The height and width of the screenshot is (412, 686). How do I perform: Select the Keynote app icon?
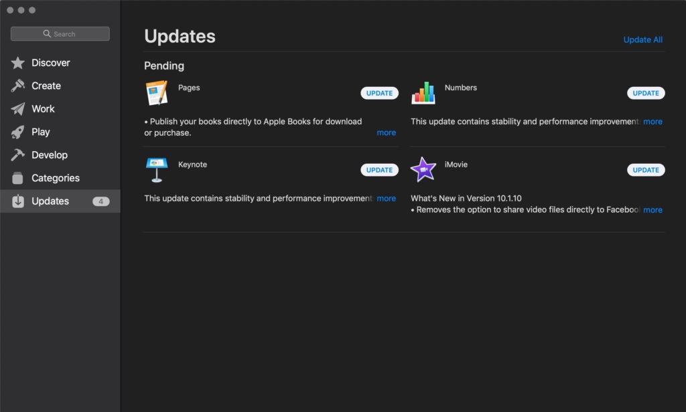coord(157,169)
